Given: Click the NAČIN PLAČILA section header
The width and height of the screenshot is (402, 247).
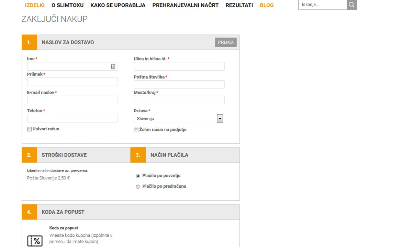Looking at the screenshot, I should pyautogui.click(x=169, y=155).
